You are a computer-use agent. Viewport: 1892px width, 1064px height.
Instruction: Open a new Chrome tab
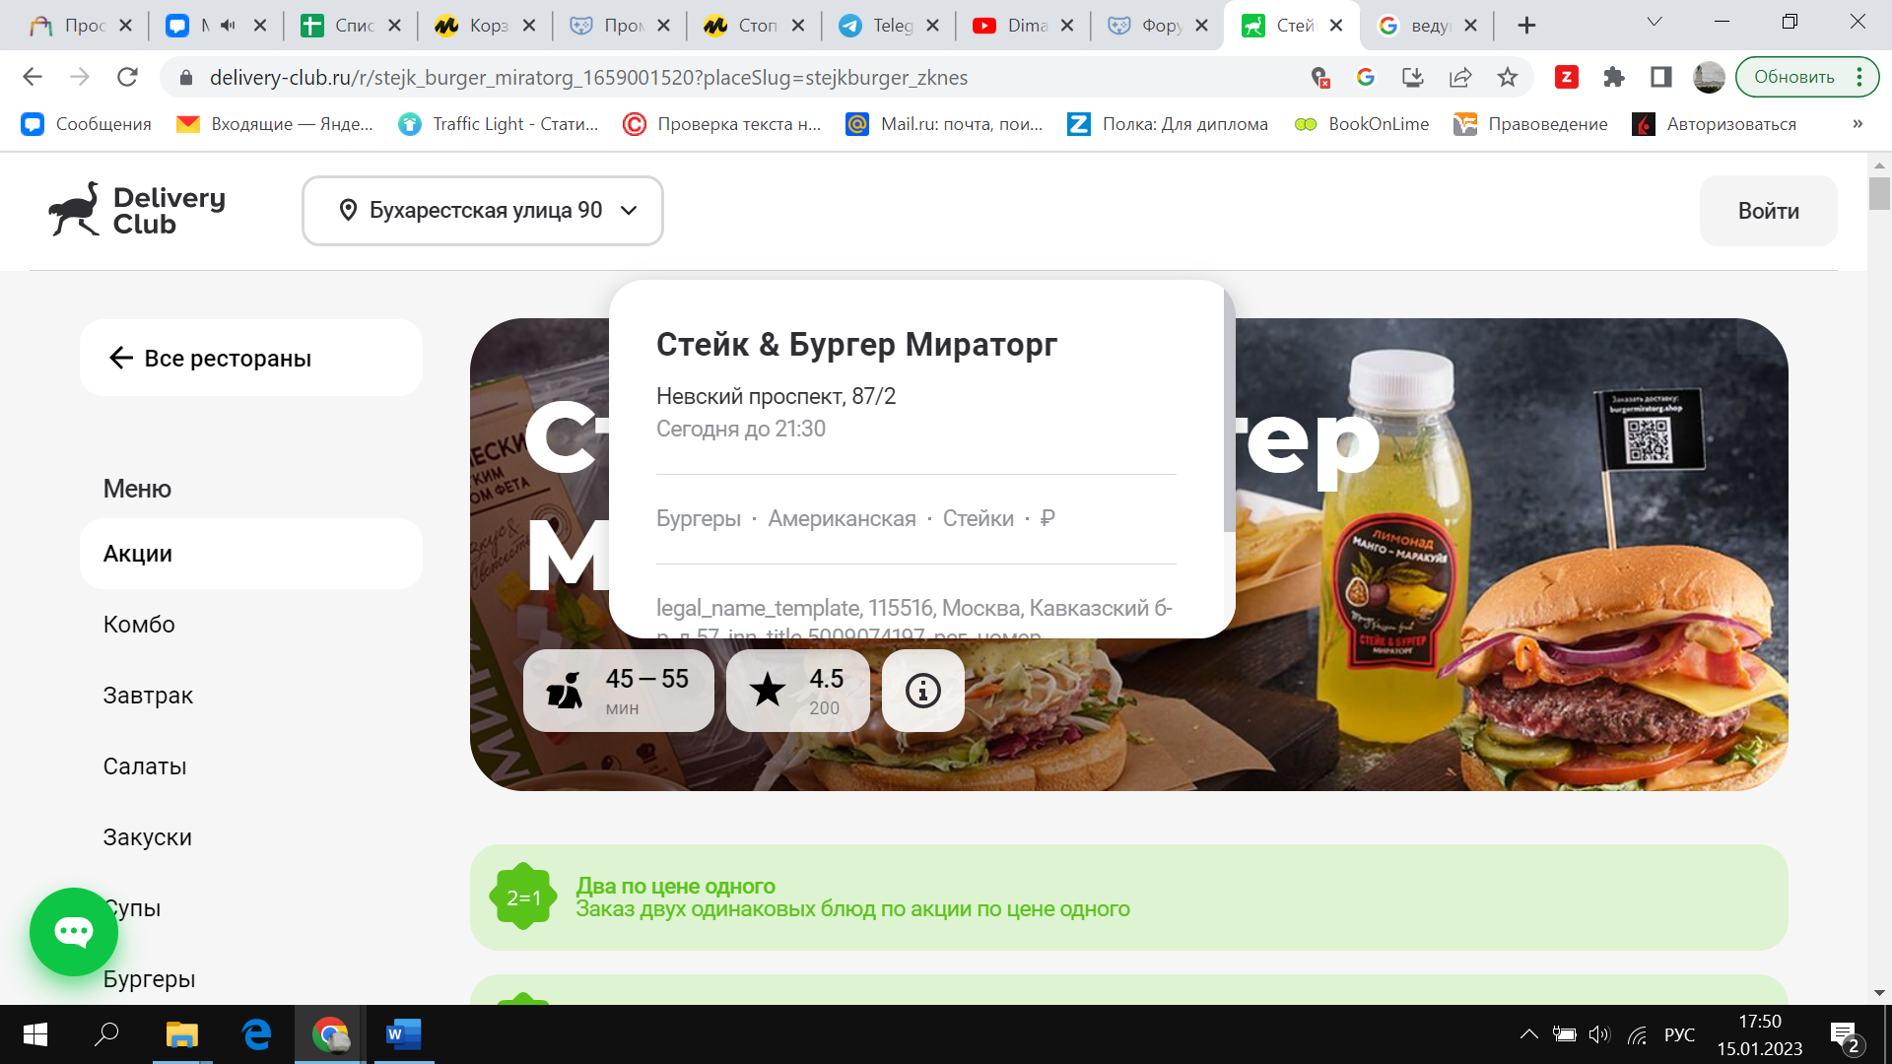click(x=1526, y=26)
